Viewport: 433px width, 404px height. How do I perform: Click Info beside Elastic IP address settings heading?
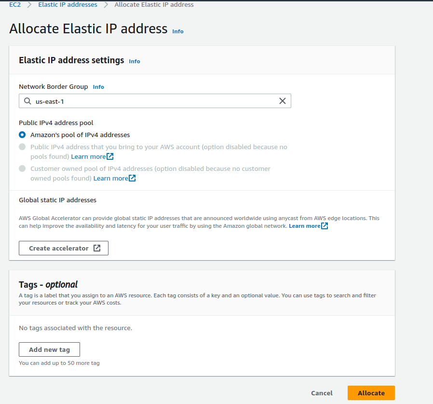tap(134, 61)
